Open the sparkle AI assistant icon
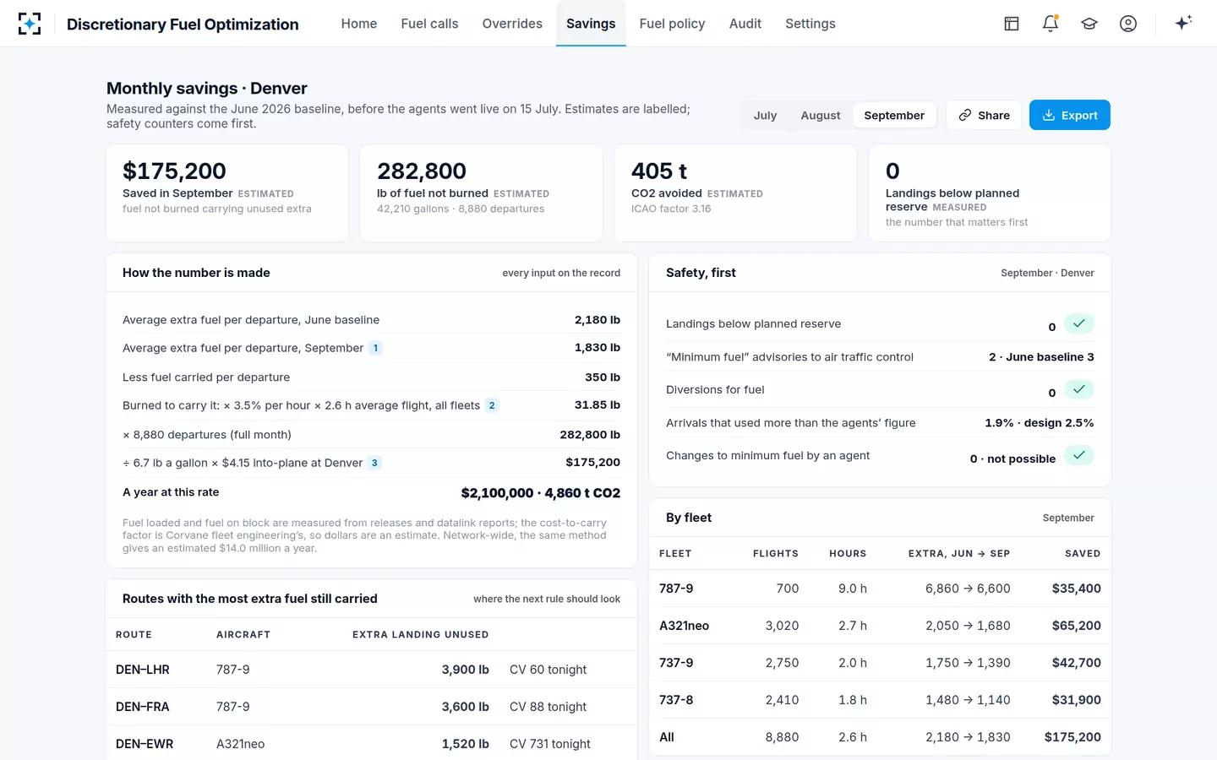1217x760 pixels. pyautogui.click(x=1183, y=23)
